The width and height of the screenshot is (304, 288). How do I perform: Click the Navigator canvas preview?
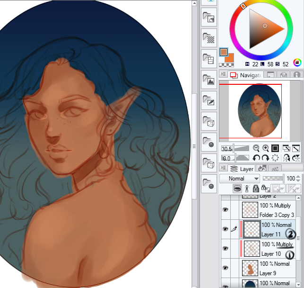click(x=259, y=111)
